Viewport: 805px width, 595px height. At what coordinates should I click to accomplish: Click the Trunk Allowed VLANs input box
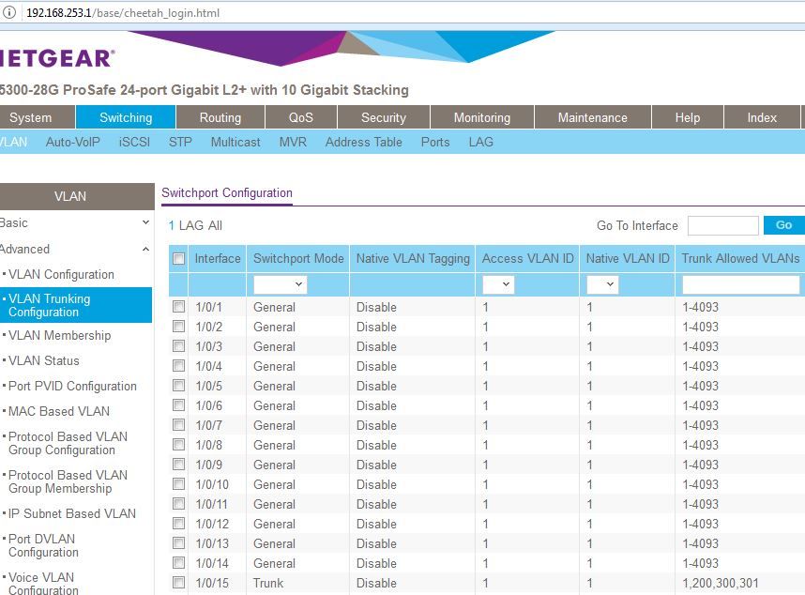point(740,284)
